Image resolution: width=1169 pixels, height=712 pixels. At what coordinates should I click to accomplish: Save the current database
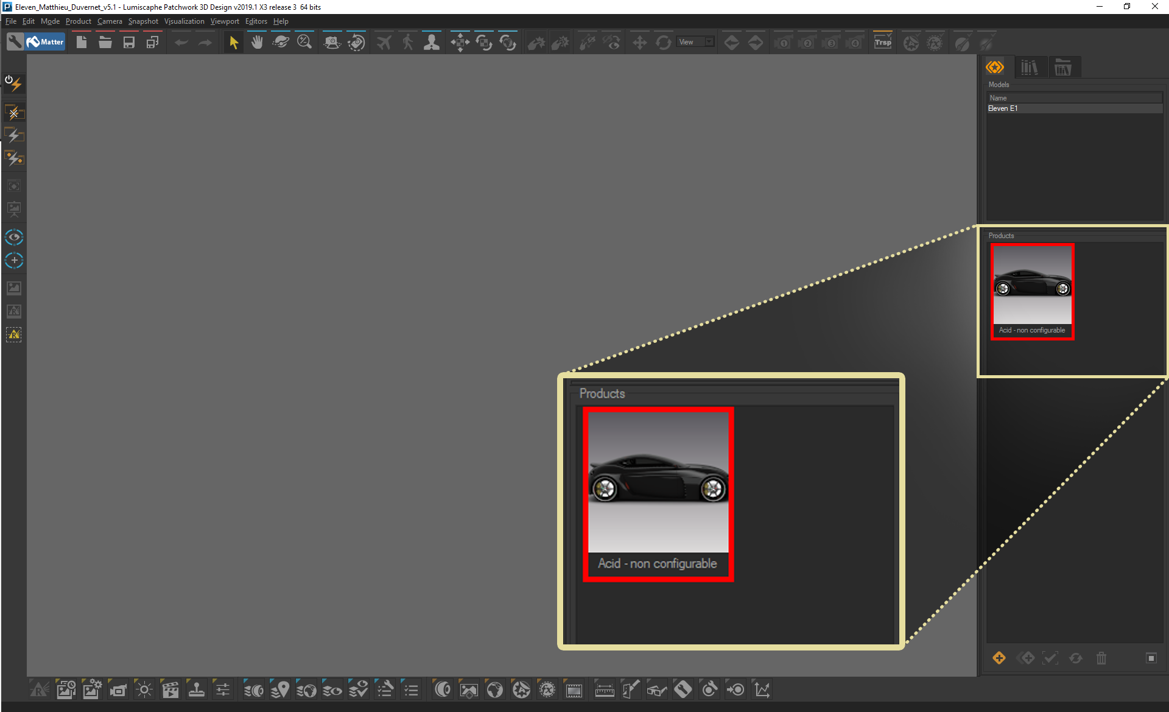128,42
